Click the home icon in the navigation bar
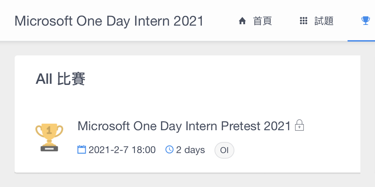 click(x=242, y=21)
